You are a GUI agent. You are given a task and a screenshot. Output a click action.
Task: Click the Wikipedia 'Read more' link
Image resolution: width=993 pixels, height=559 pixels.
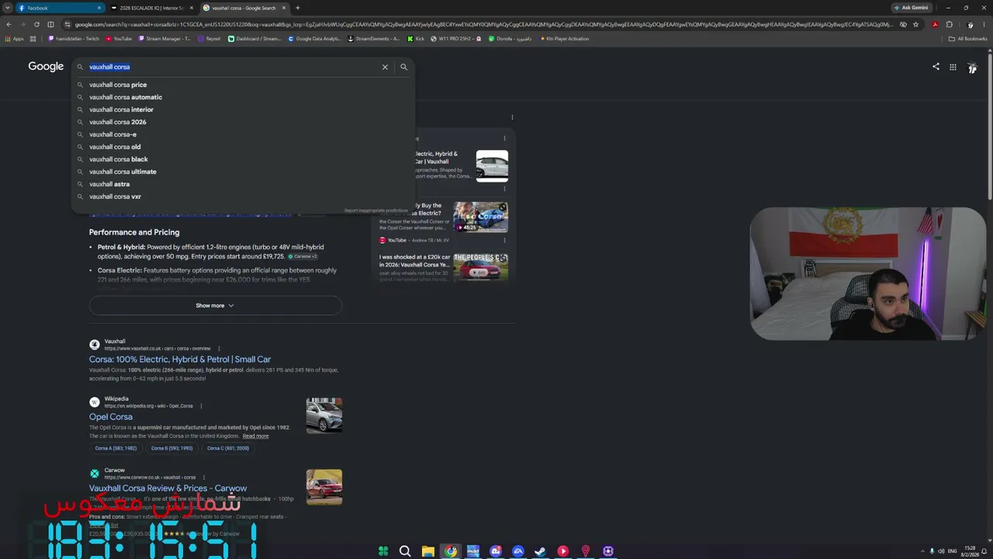[x=255, y=436]
